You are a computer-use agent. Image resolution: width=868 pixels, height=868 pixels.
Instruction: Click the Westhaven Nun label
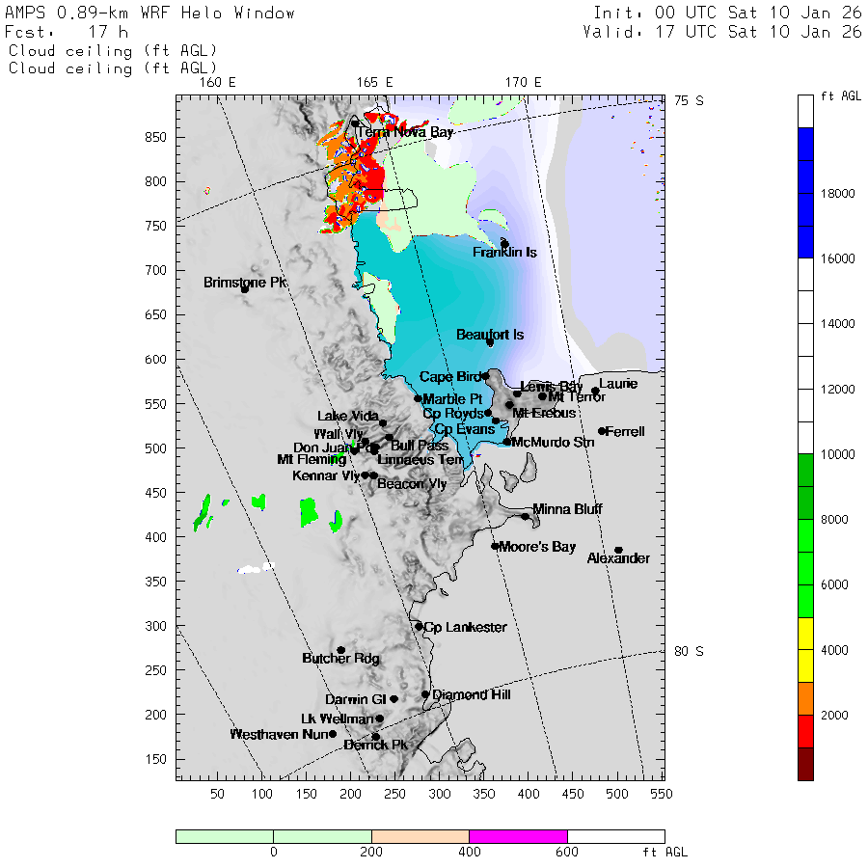click(x=279, y=735)
